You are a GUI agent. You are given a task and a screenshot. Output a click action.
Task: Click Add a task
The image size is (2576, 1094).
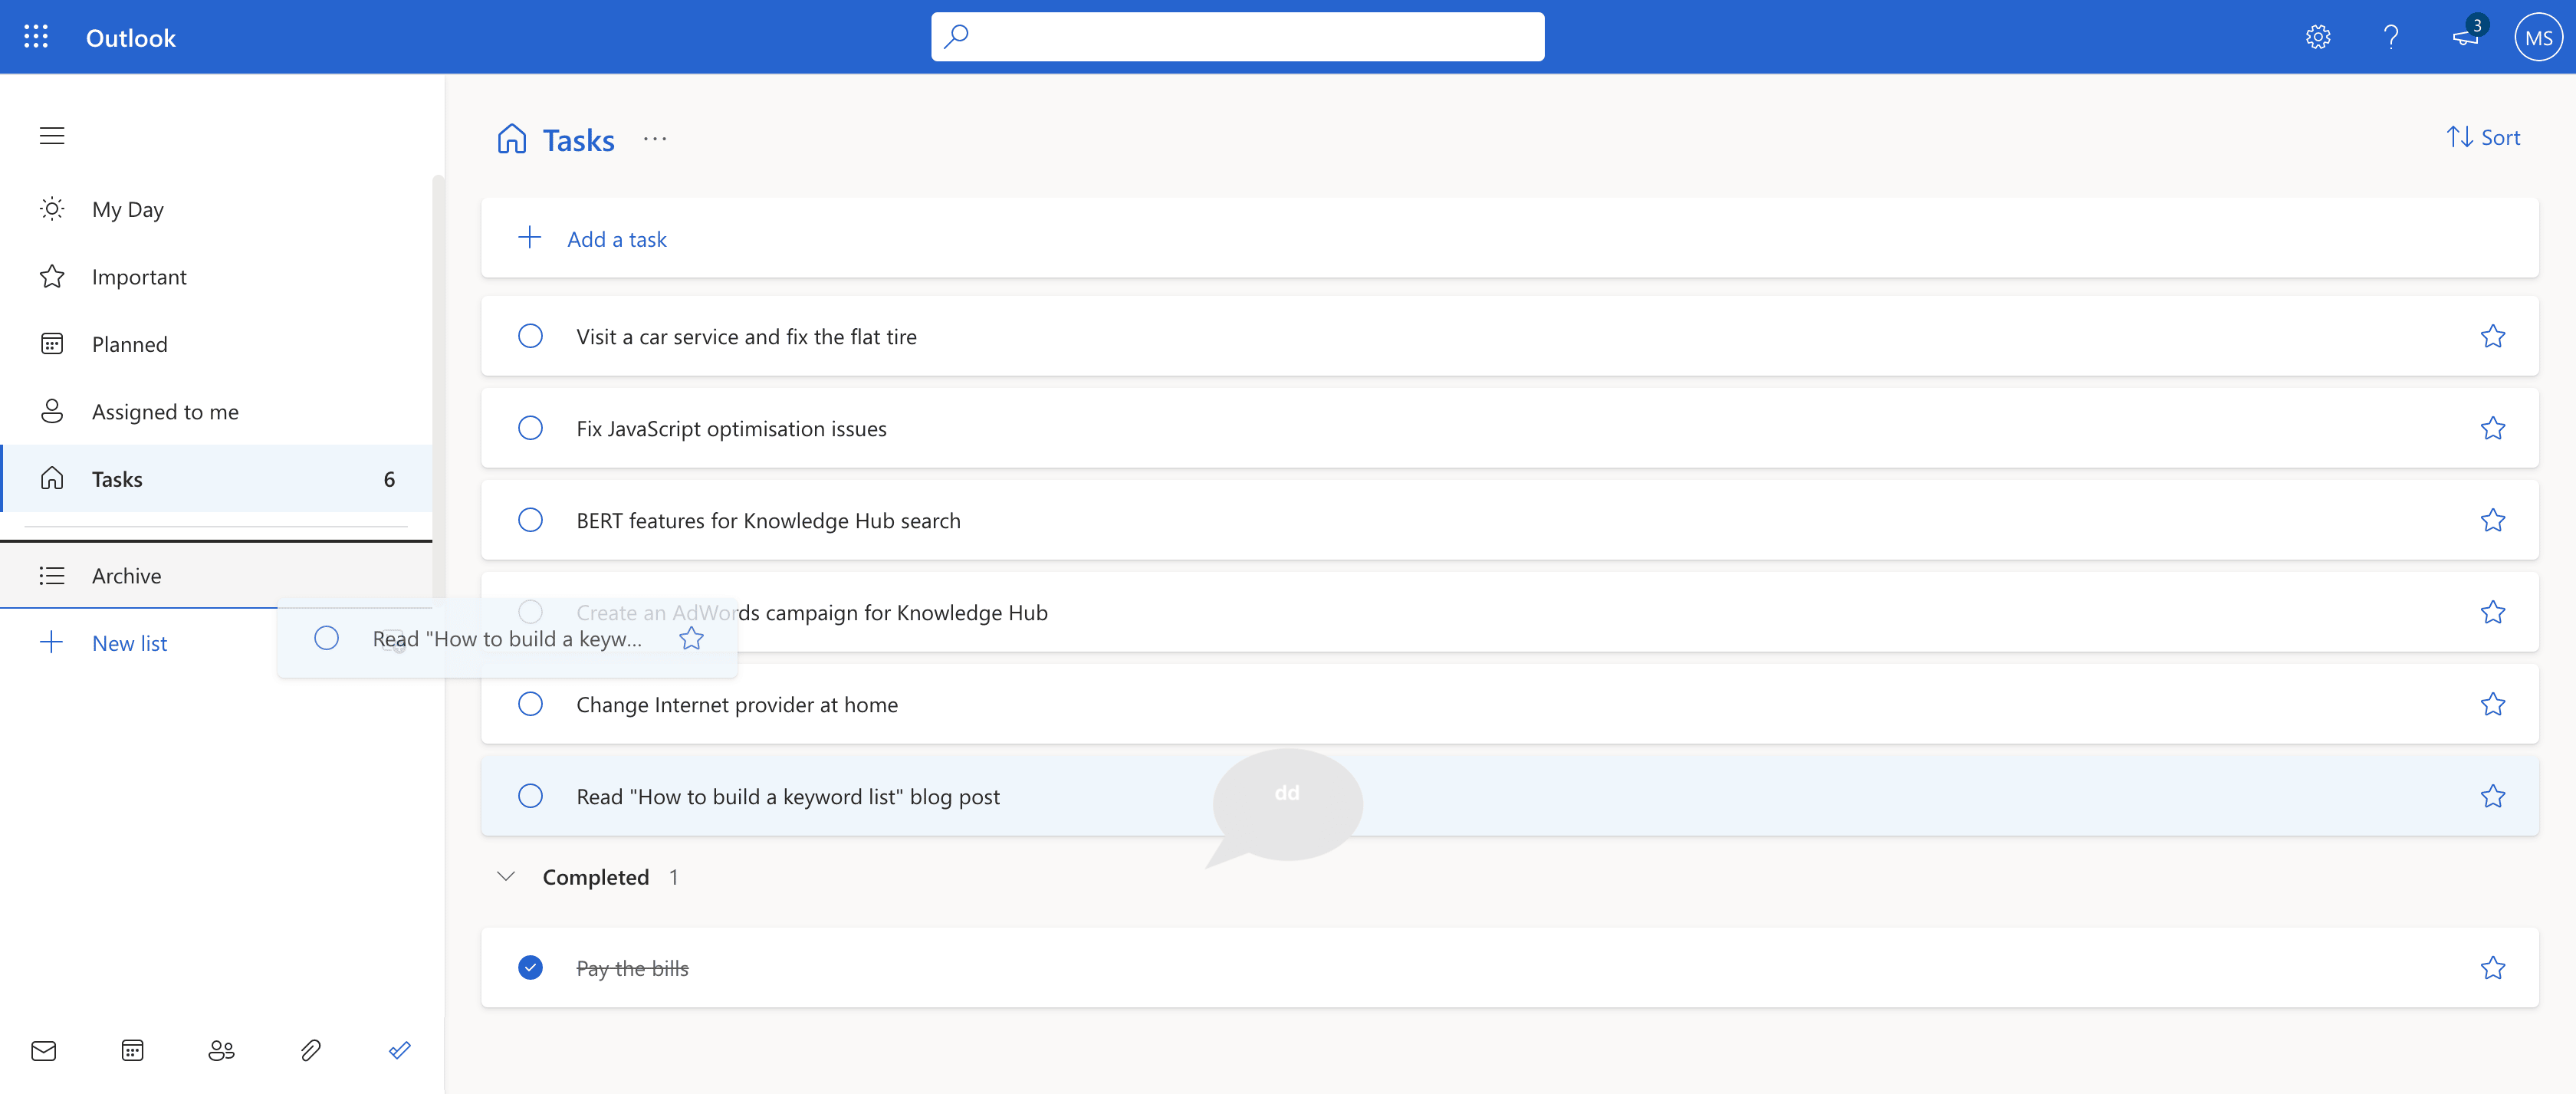click(616, 238)
